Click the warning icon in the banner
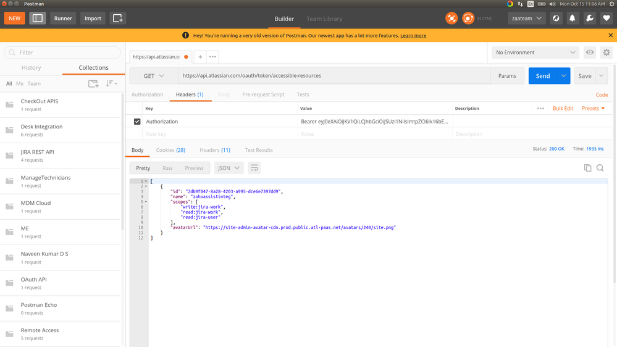The image size is (617, 347). (185, 35)
